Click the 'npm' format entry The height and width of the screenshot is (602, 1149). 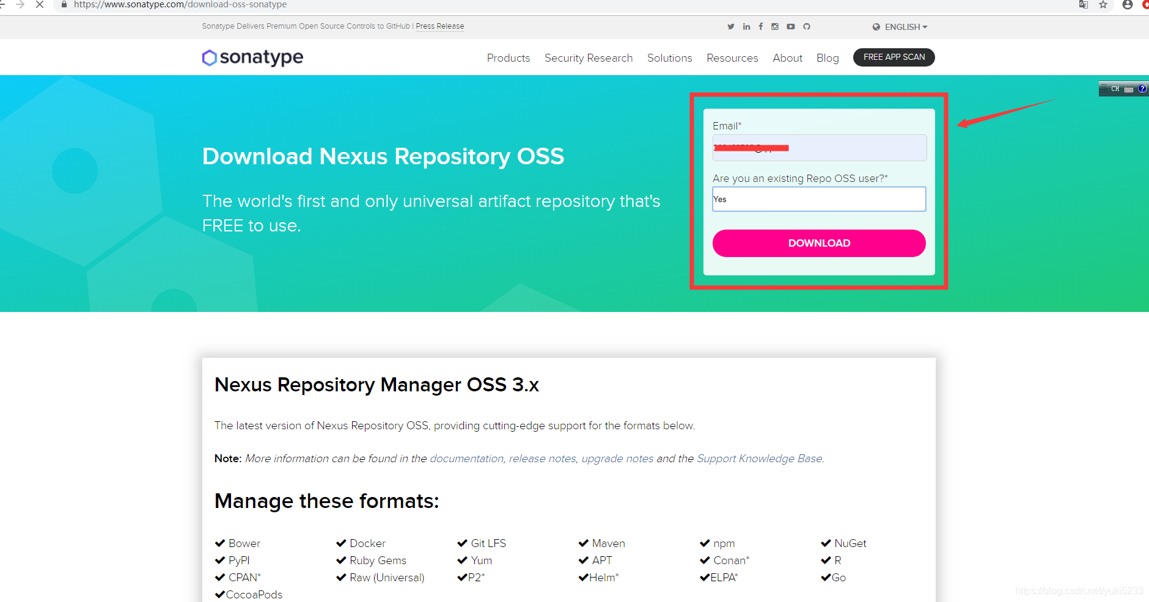pos(724,543)
